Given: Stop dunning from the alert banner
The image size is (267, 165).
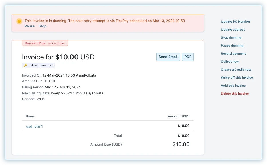Looking at the screenshot, I should click(43, 26).
